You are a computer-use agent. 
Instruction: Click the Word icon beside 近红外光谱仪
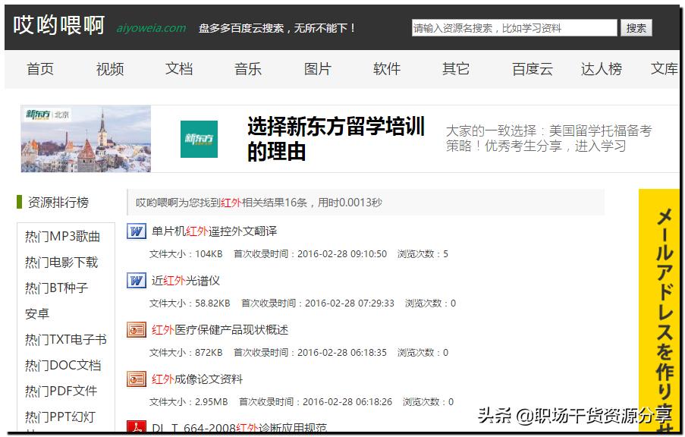pyautogui.click(x=136, y=281)
